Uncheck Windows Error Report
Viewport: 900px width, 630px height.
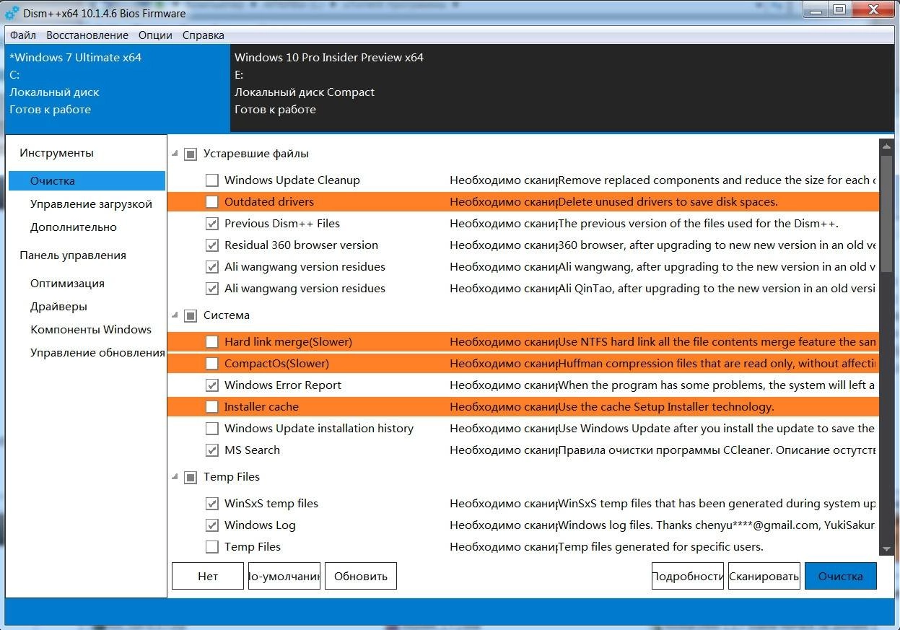pos(211,385)
